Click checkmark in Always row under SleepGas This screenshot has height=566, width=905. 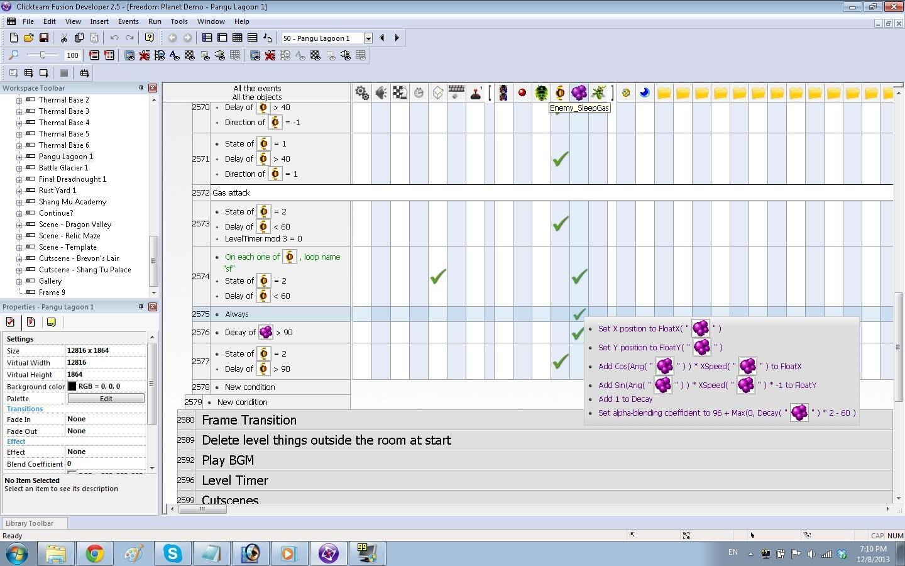(579, 314)
